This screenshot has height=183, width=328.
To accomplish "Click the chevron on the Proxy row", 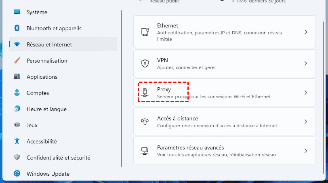I will coord(306,93).
